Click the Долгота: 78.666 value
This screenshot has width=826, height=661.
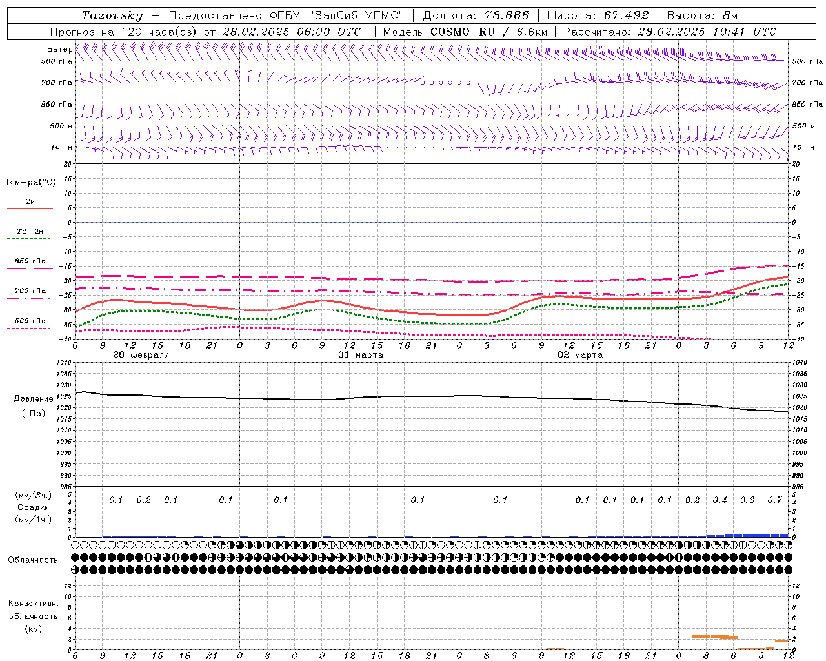[x=476, y=15]
